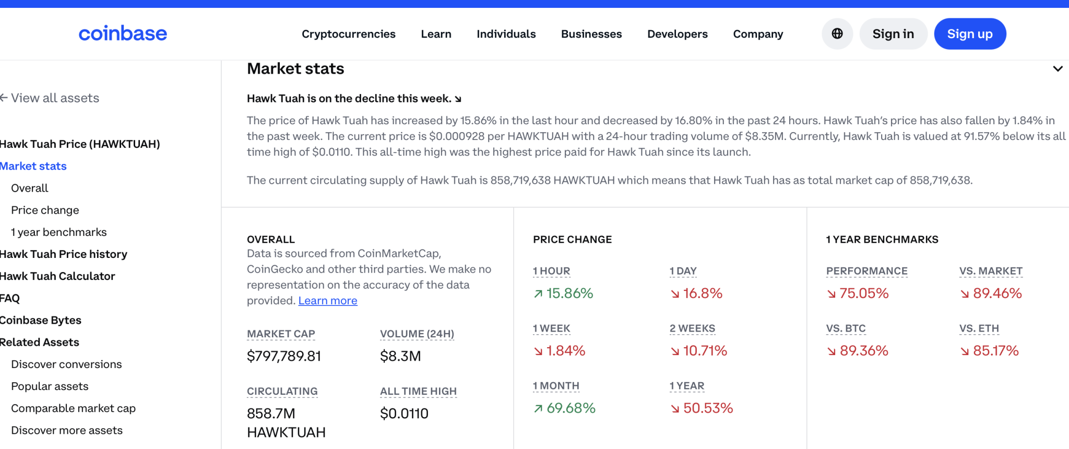
Task: Click the 69.68% one month change
Action: coord(564,408)
